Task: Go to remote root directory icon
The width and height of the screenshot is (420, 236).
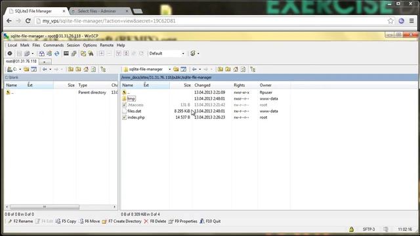Action: pyautogui.click(x=228, y=69)
